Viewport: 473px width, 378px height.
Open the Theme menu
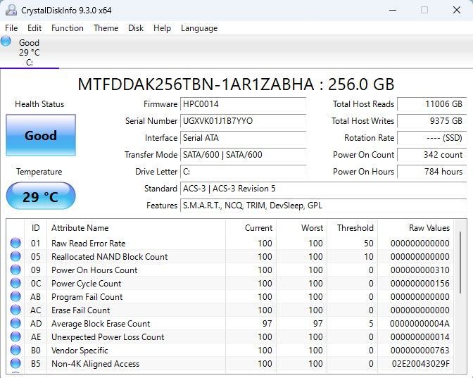point(106,28)
